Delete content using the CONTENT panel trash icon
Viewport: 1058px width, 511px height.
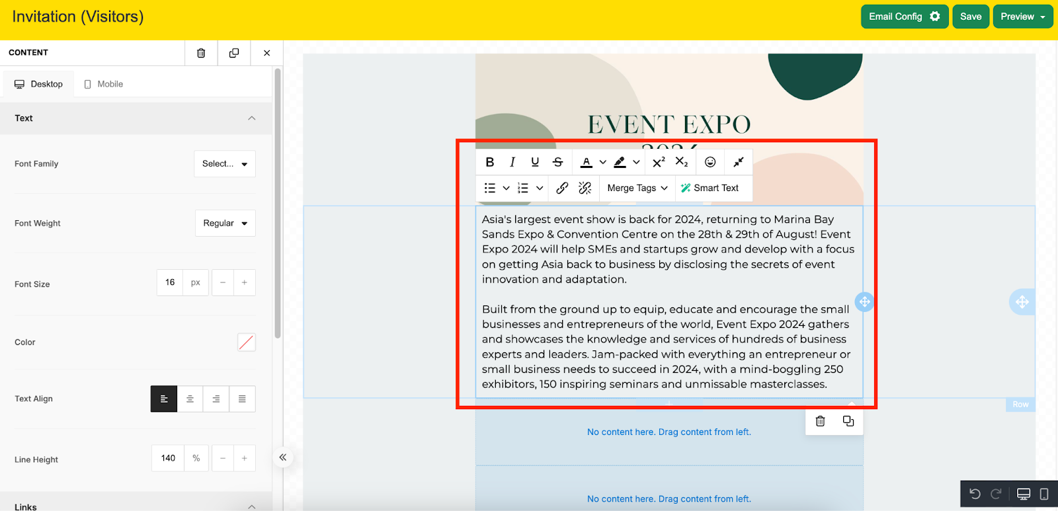pyautogui.click(x=201, y=53)
